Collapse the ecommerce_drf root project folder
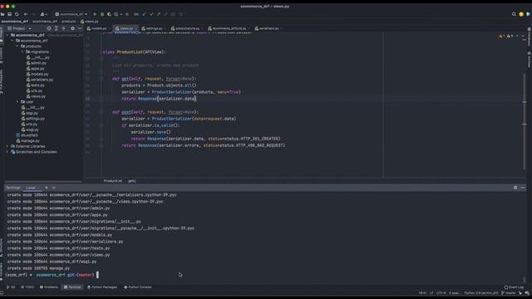The width and height of the screenshot is (532, 299). point(7,35)
